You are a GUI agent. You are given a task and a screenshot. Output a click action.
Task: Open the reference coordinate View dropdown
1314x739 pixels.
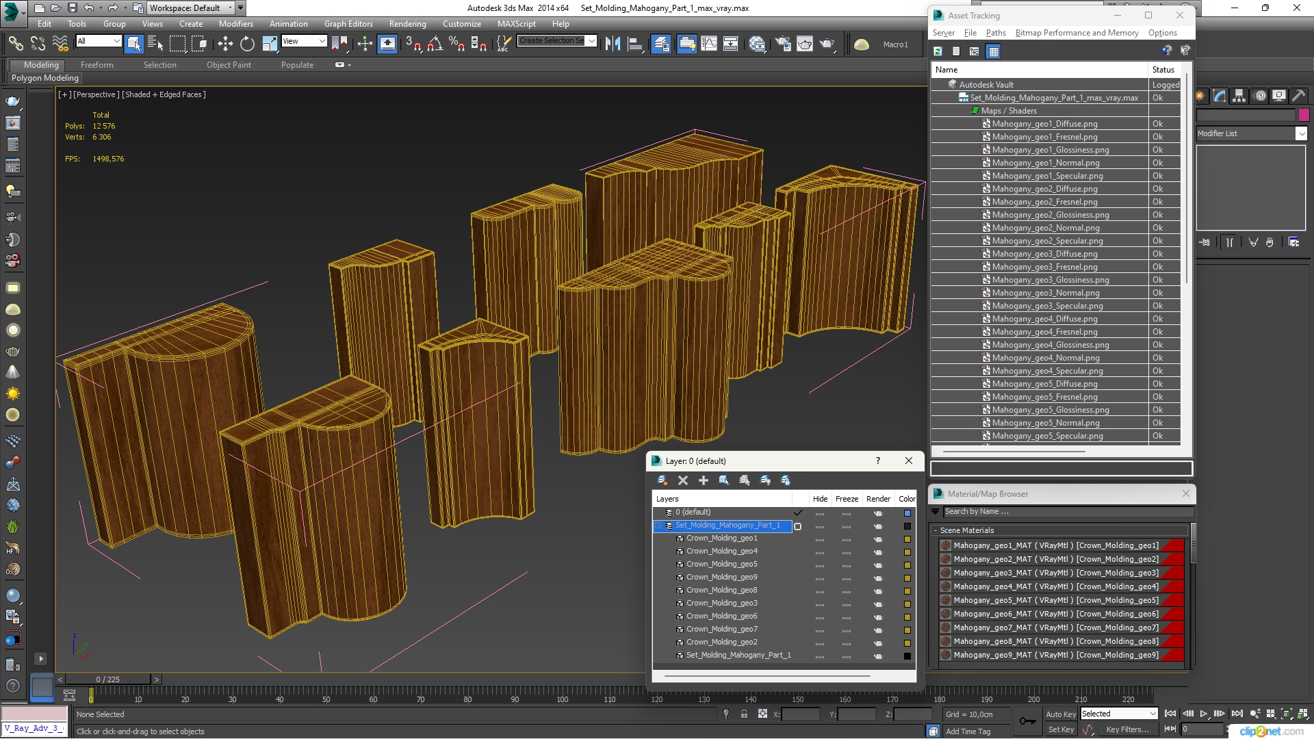(x=304, y=41)
